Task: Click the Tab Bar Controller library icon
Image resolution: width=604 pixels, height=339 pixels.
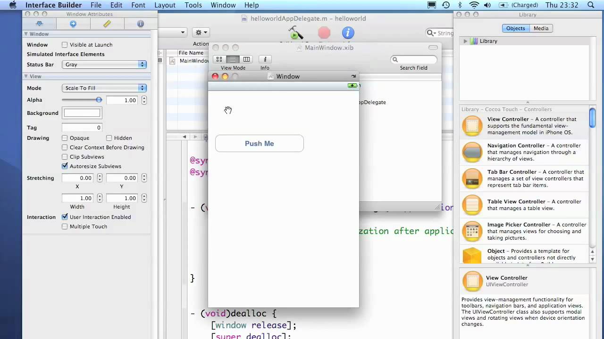Action: (472, 178)
